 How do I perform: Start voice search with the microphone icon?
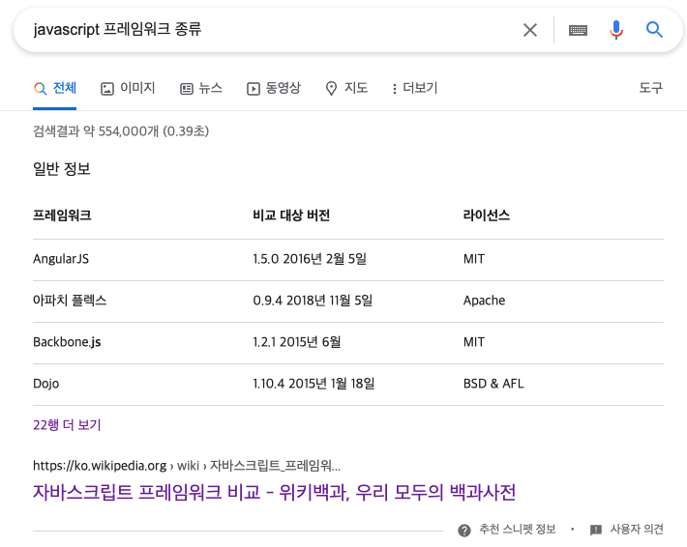(616, 30)
